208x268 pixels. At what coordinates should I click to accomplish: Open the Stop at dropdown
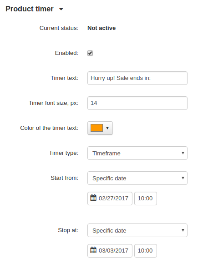pos(137,230)
